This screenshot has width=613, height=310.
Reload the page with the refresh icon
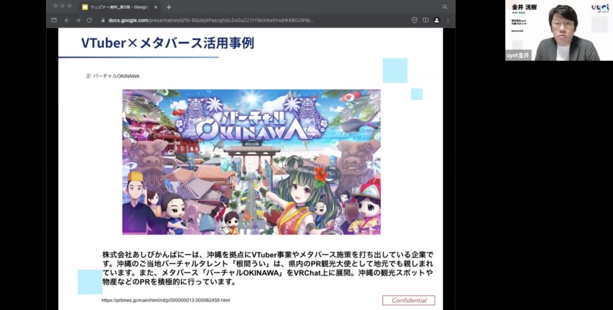pyautogui.click(x=89, y=20)
